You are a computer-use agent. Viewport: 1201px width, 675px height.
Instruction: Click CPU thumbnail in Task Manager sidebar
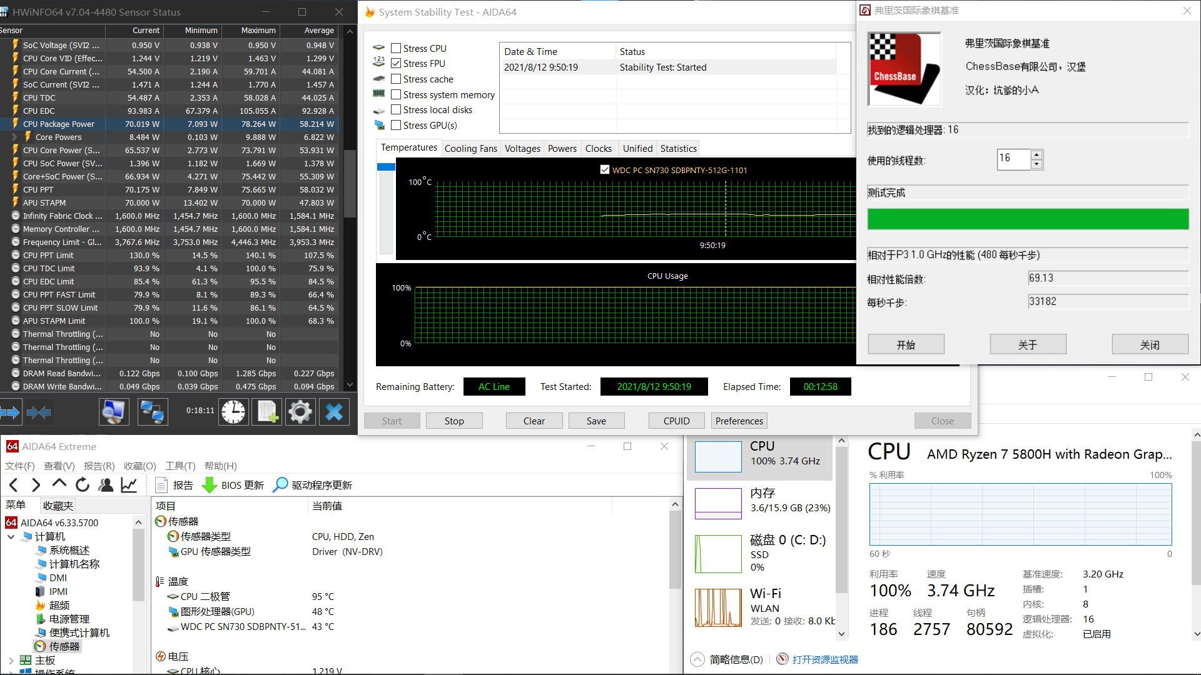tap(718, 456)
